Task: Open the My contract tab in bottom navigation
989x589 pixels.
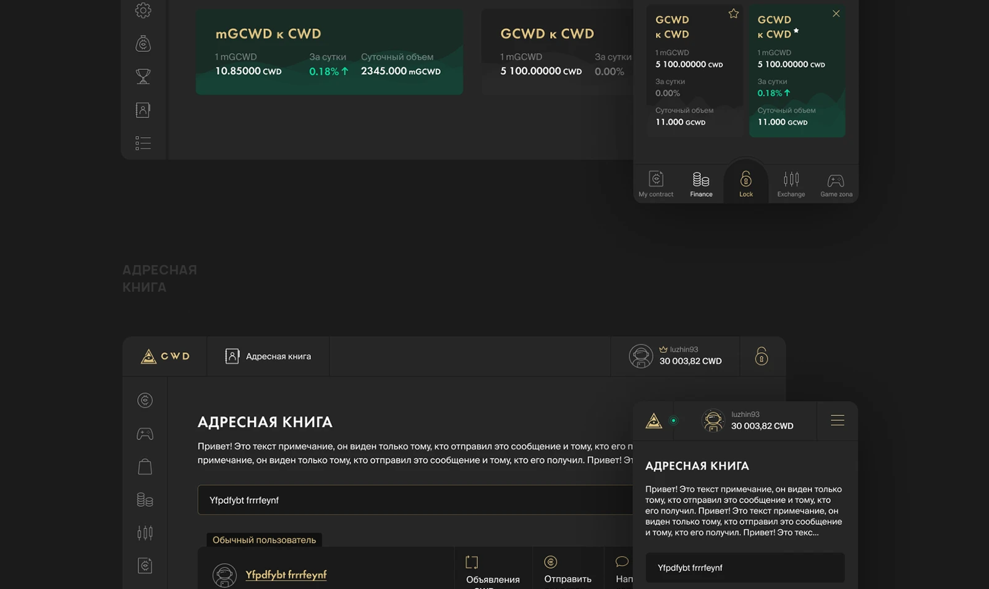Action: 656,183
